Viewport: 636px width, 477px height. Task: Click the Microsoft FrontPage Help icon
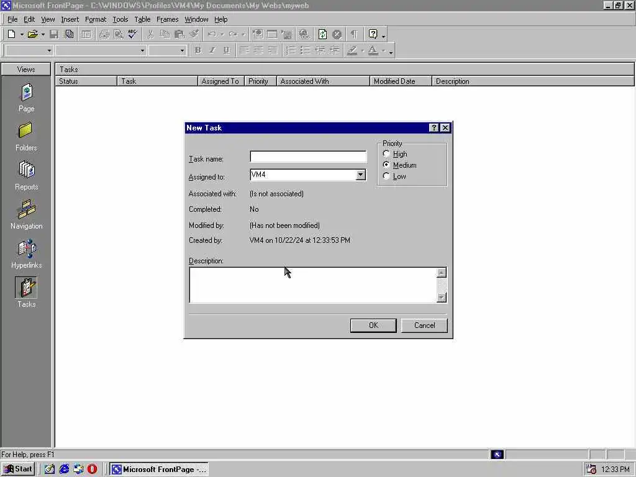373,35
